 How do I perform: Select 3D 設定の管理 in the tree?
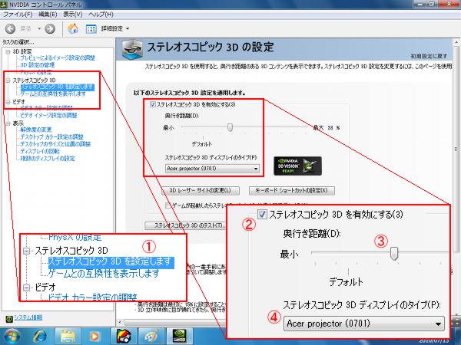coord(38,65)
